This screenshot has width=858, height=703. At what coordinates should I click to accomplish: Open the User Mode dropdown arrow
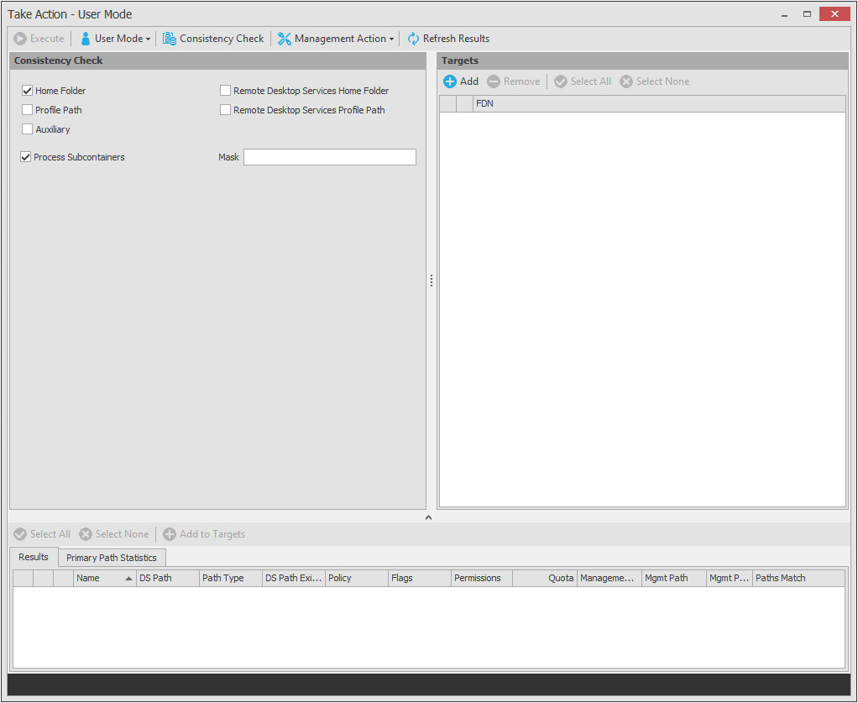click(x=149, y=39)
